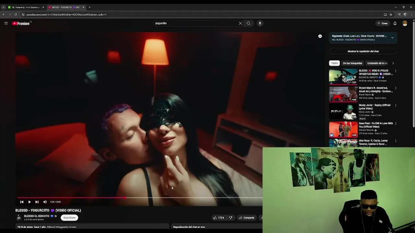The width and height of the screenshot is (415, 233).
Task: Open the Compartir share dialog
Action: pyautogui.click(x=247, y=218)
